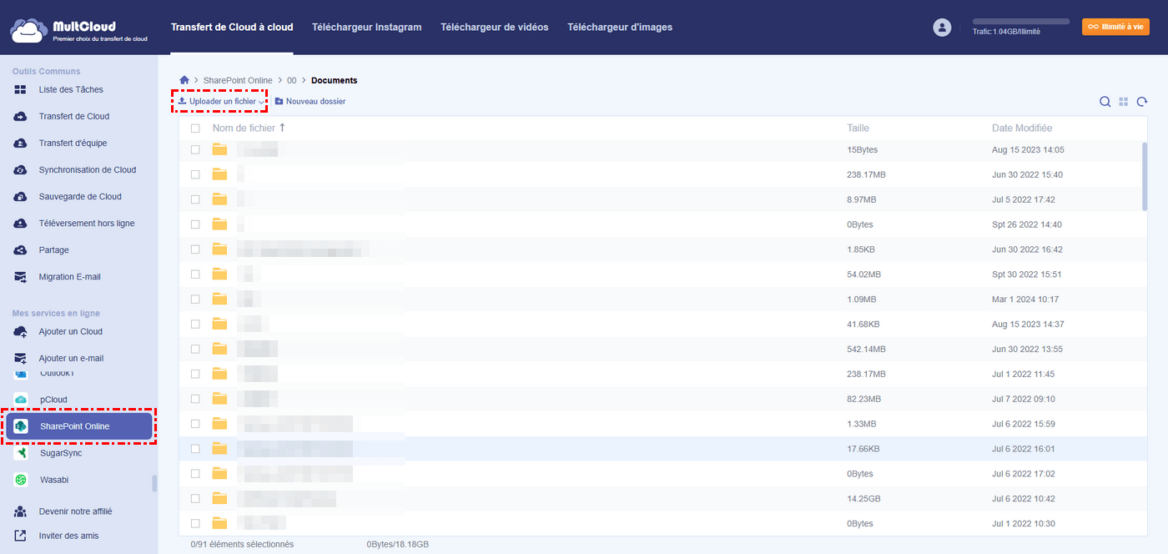Select the row dated Jul 7 2022 09:10
The image size is (1168, 554).
coord(663,399)
